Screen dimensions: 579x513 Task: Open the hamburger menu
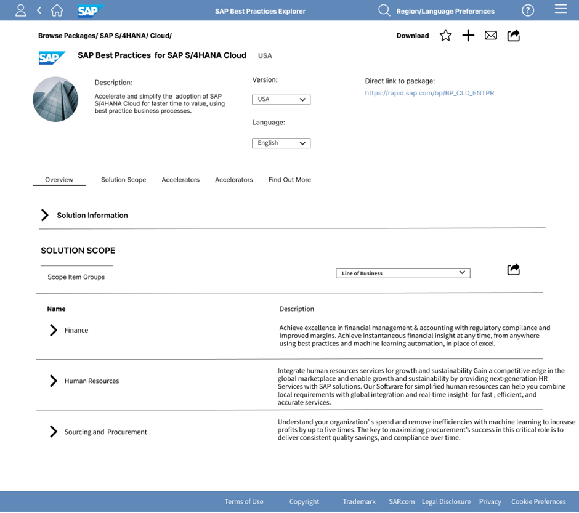click(561, 9)
